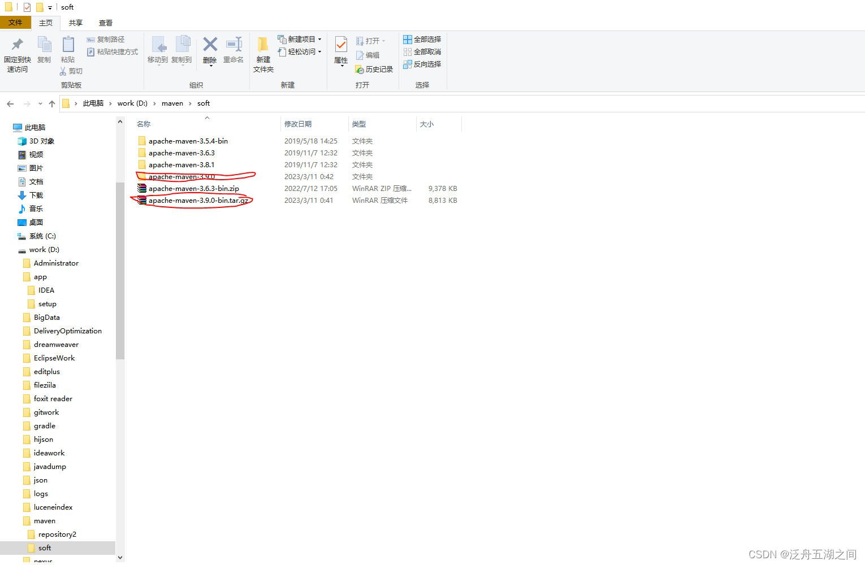Click Pin to Quick access icon

point(18,44)
